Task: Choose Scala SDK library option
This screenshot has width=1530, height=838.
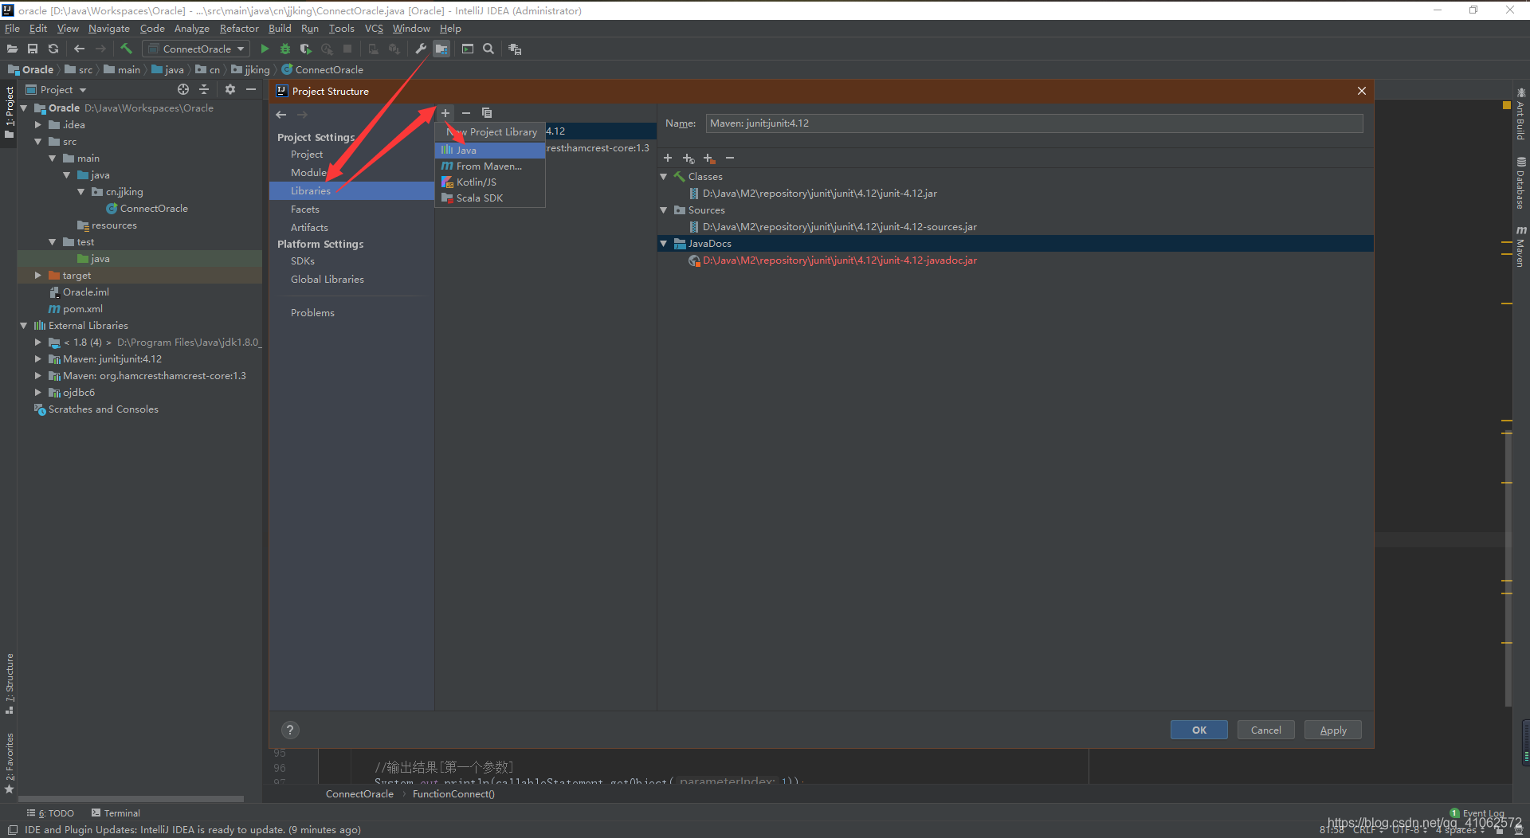Action: click(490, 198)
